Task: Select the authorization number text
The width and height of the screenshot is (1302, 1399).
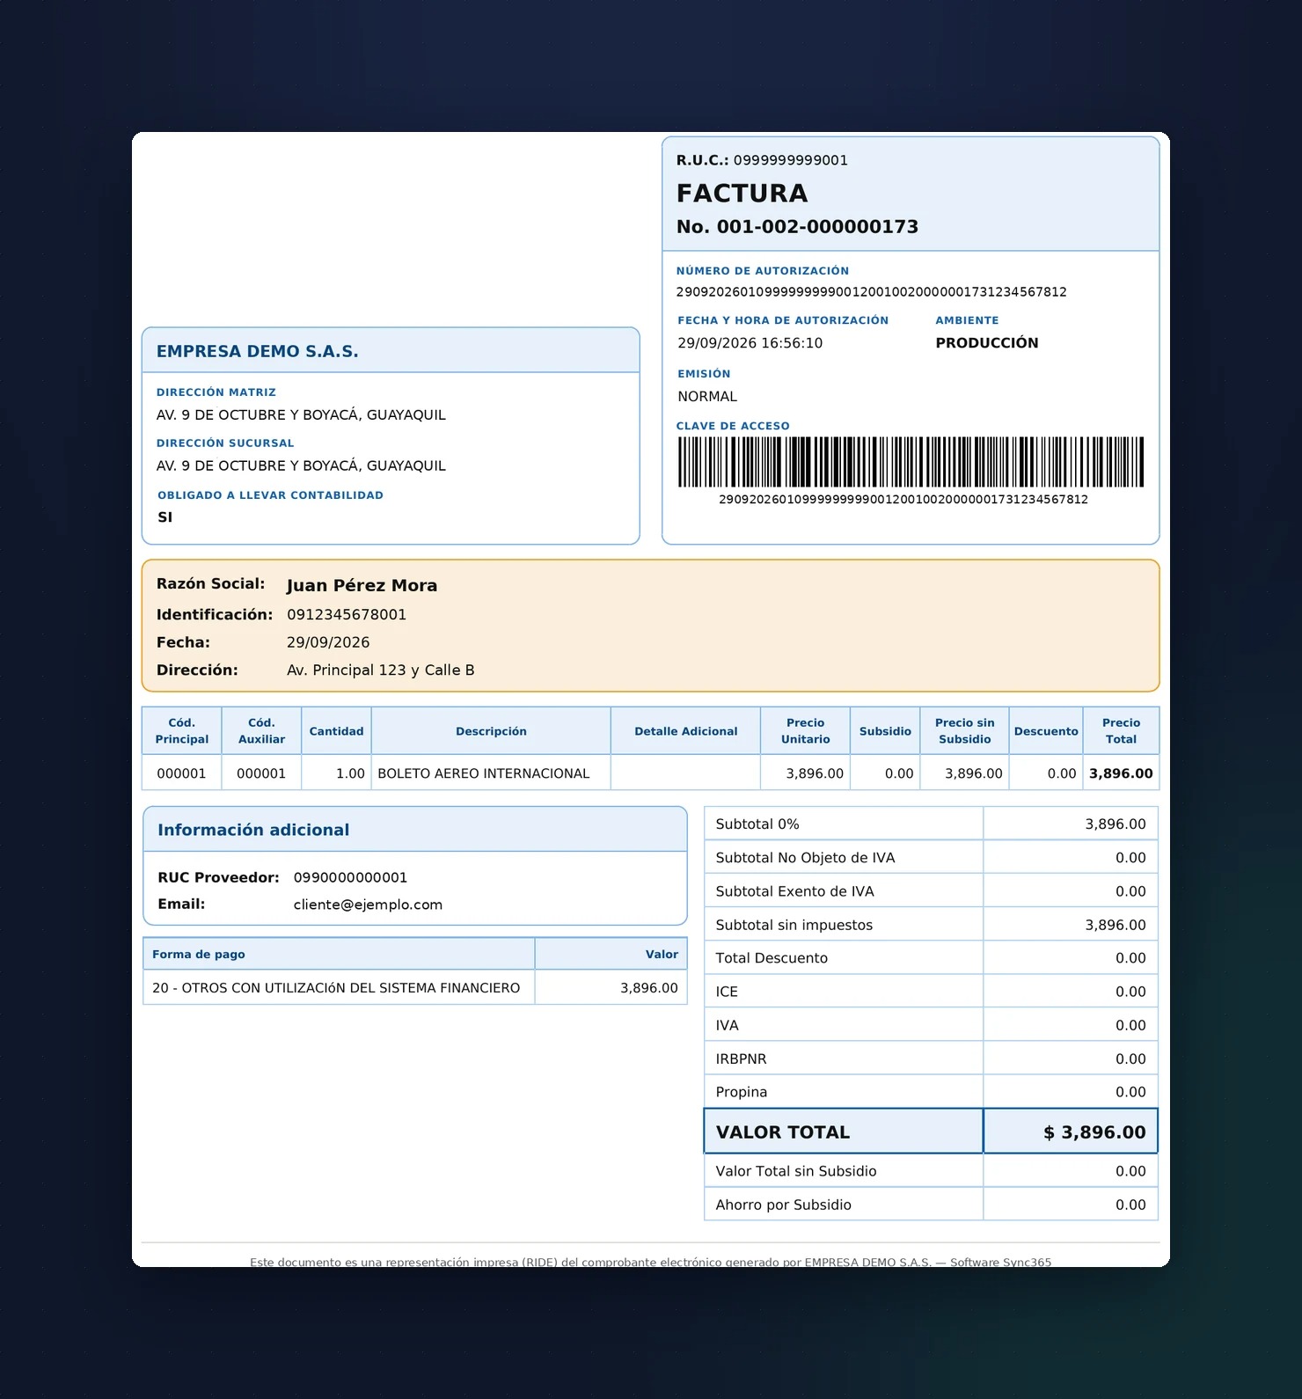Action: point(871,292)
